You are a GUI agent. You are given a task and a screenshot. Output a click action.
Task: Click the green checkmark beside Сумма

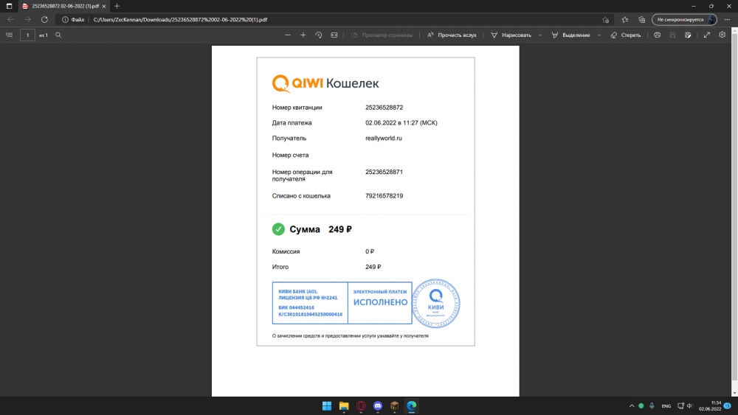(278, 229)
